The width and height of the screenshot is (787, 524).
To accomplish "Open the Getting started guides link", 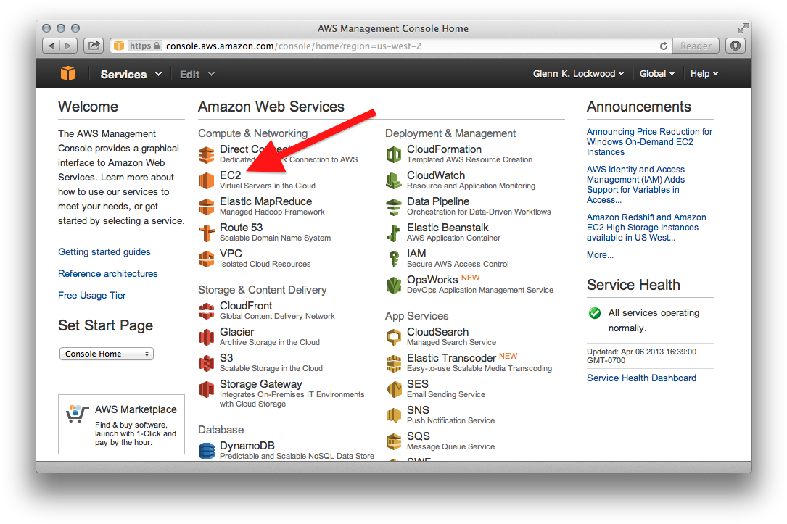I will (x=104, y=252).
